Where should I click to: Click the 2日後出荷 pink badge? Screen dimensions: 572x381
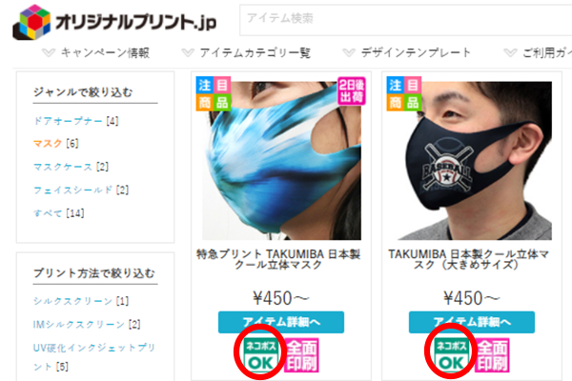[x=351, y=90]
